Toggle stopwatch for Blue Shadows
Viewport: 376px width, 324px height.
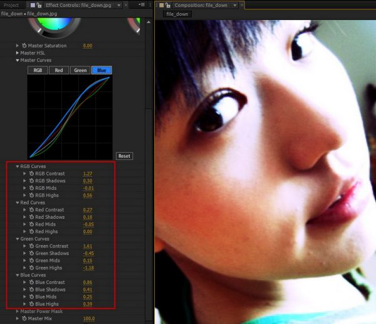[32, 290]
